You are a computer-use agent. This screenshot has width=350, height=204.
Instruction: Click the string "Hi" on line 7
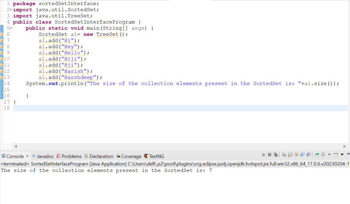67,40
